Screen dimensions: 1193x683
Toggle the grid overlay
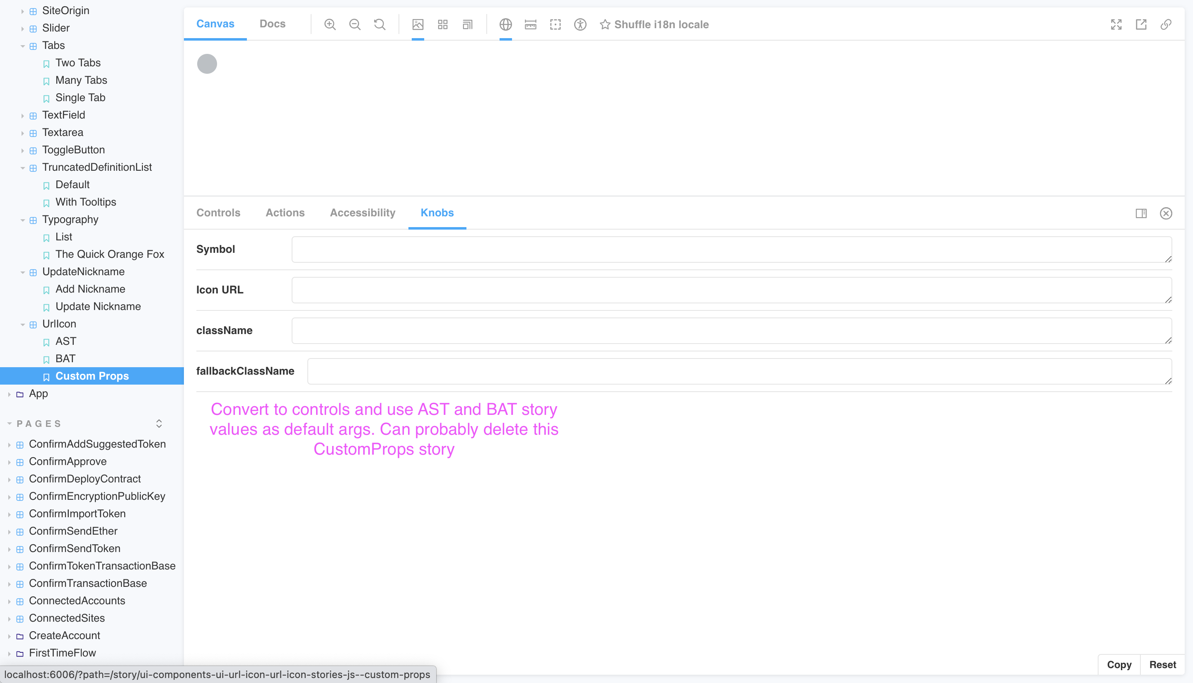click(442, 24)
